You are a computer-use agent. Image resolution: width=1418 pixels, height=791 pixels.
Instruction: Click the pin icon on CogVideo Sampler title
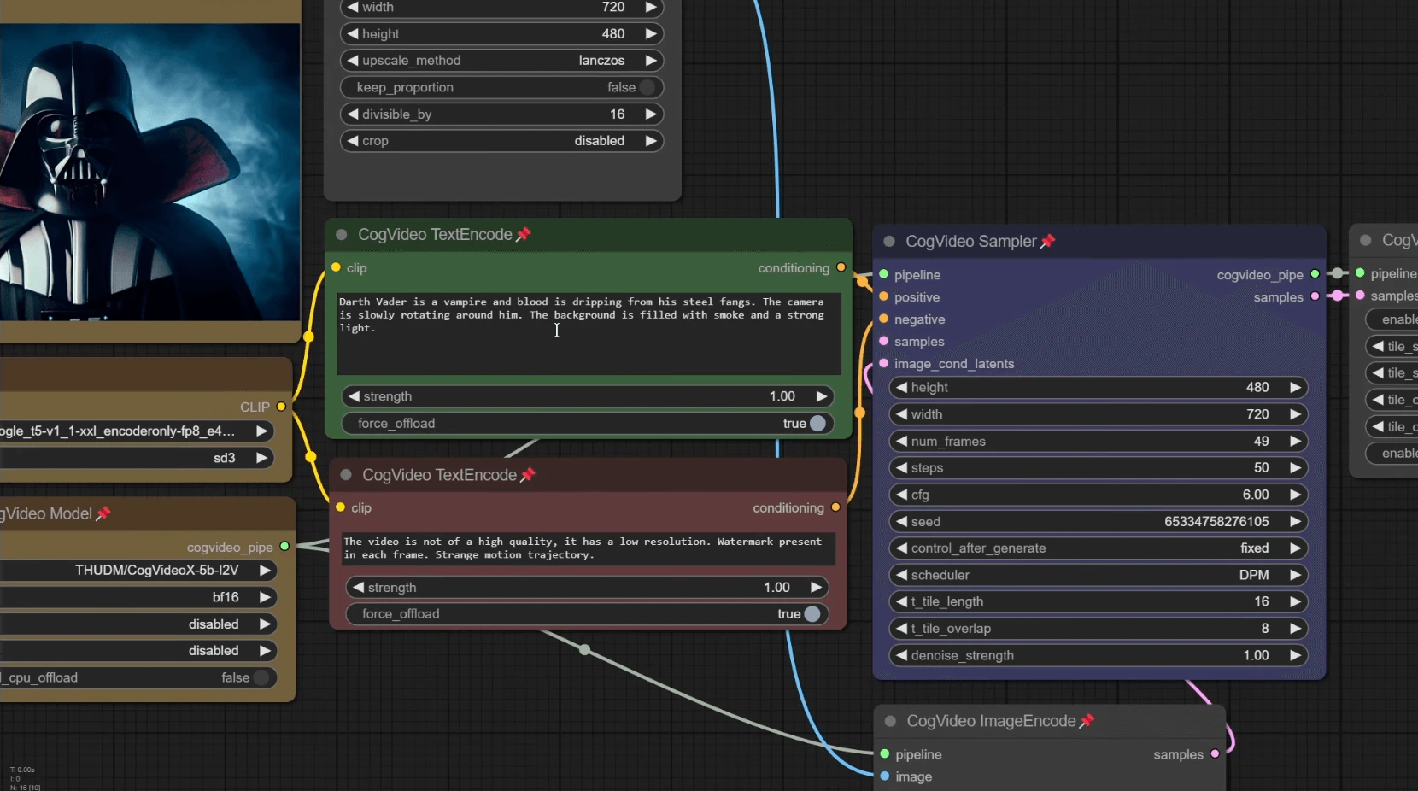[1048, 242]
